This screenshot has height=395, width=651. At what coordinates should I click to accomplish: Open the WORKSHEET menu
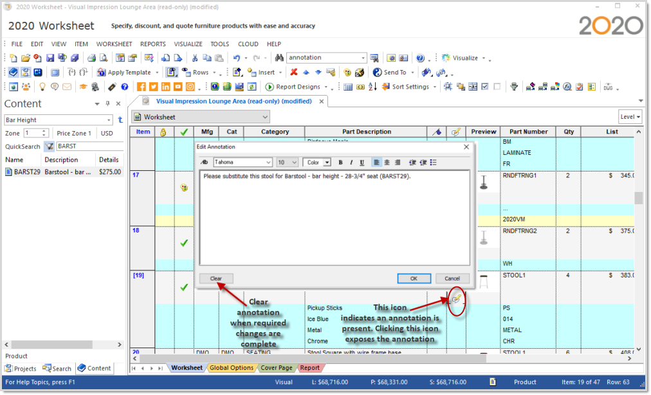coord(114,44)
